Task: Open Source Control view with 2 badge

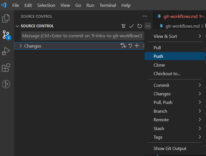Action: (6, 35)
